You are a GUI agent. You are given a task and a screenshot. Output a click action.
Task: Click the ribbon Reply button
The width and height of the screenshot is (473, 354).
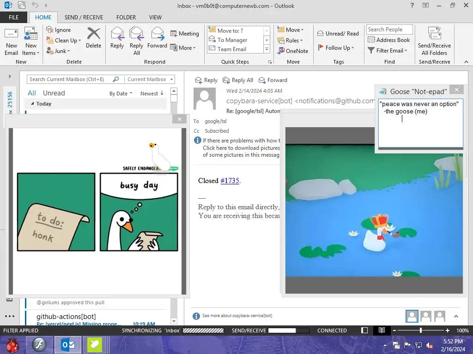click(x=117, y=38)
